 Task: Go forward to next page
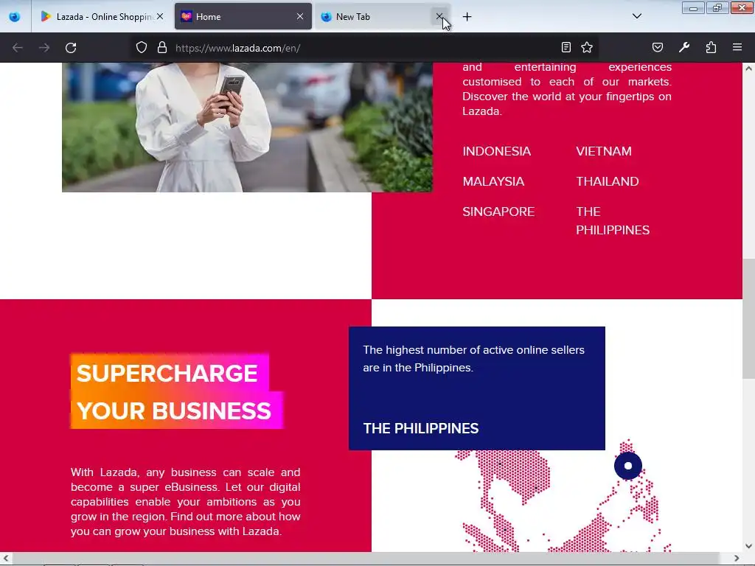coord(44,48)
